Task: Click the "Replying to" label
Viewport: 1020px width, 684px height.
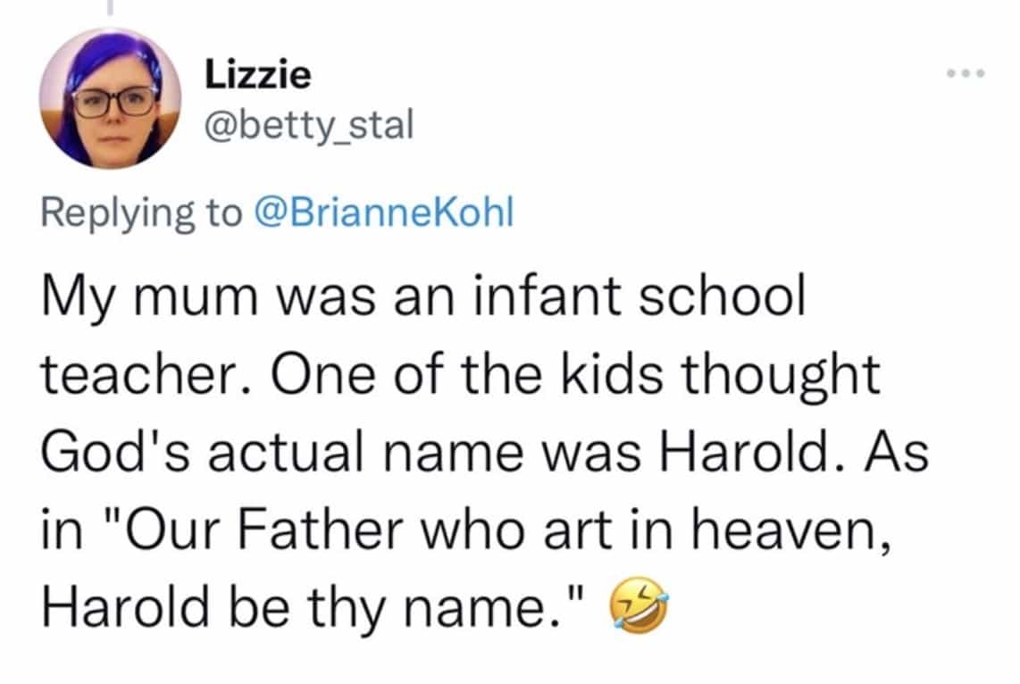Action: pos(142,215)
